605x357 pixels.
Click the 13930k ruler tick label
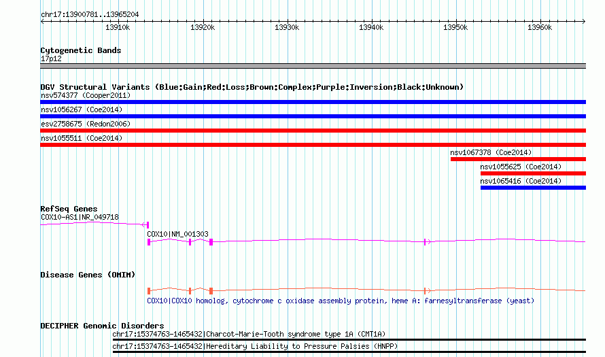pos(287,27)
